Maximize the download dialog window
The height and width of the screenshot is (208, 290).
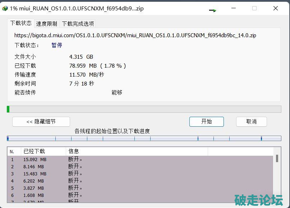(254, 8)
